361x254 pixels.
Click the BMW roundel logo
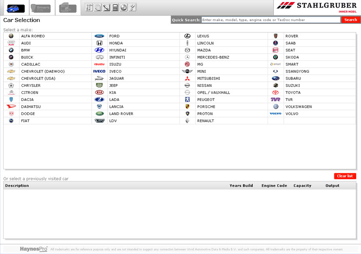coord(11,50)
